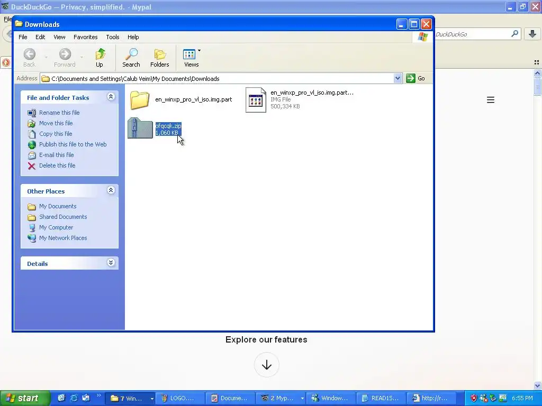Click Rename this file link
Viewport: 542px width, 406px height.
click(x=59, y=113)
